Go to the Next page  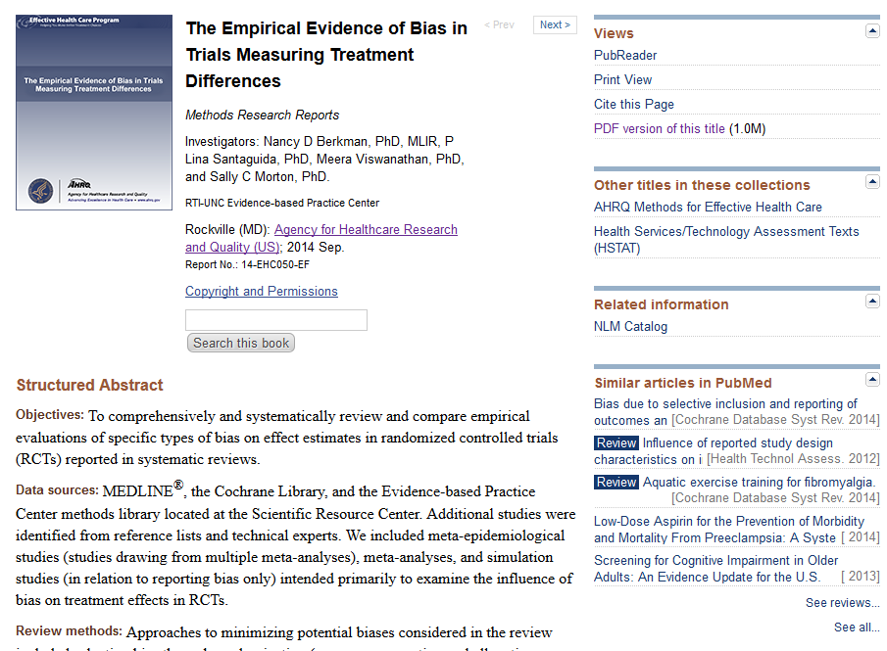pyautogui.click(x=555, y=24)
